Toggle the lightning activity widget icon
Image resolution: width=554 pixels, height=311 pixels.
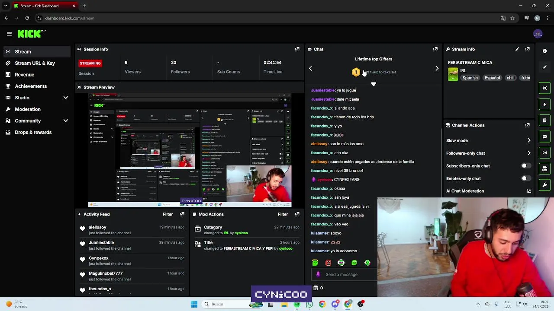pos(544,104)
